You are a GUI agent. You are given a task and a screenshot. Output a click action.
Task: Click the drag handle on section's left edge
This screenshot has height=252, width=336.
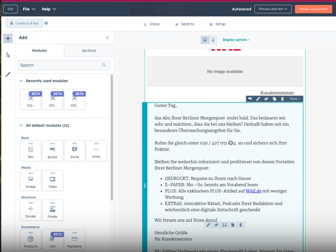pyautogui.click(x=145, y=186)
